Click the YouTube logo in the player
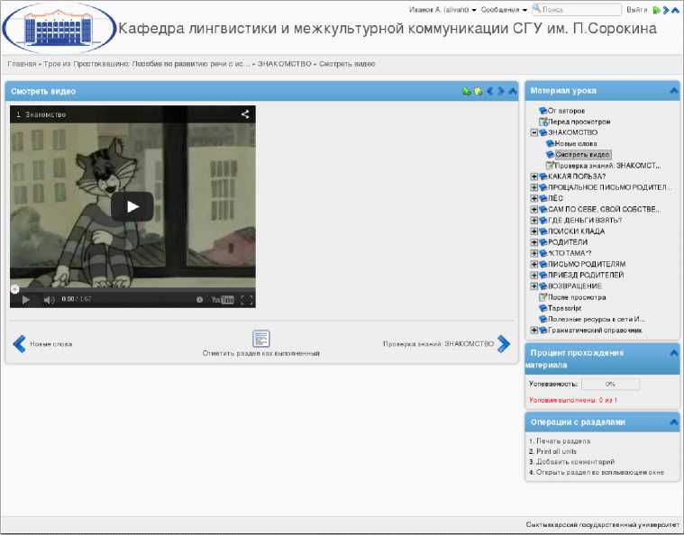 tap(223, 300)
